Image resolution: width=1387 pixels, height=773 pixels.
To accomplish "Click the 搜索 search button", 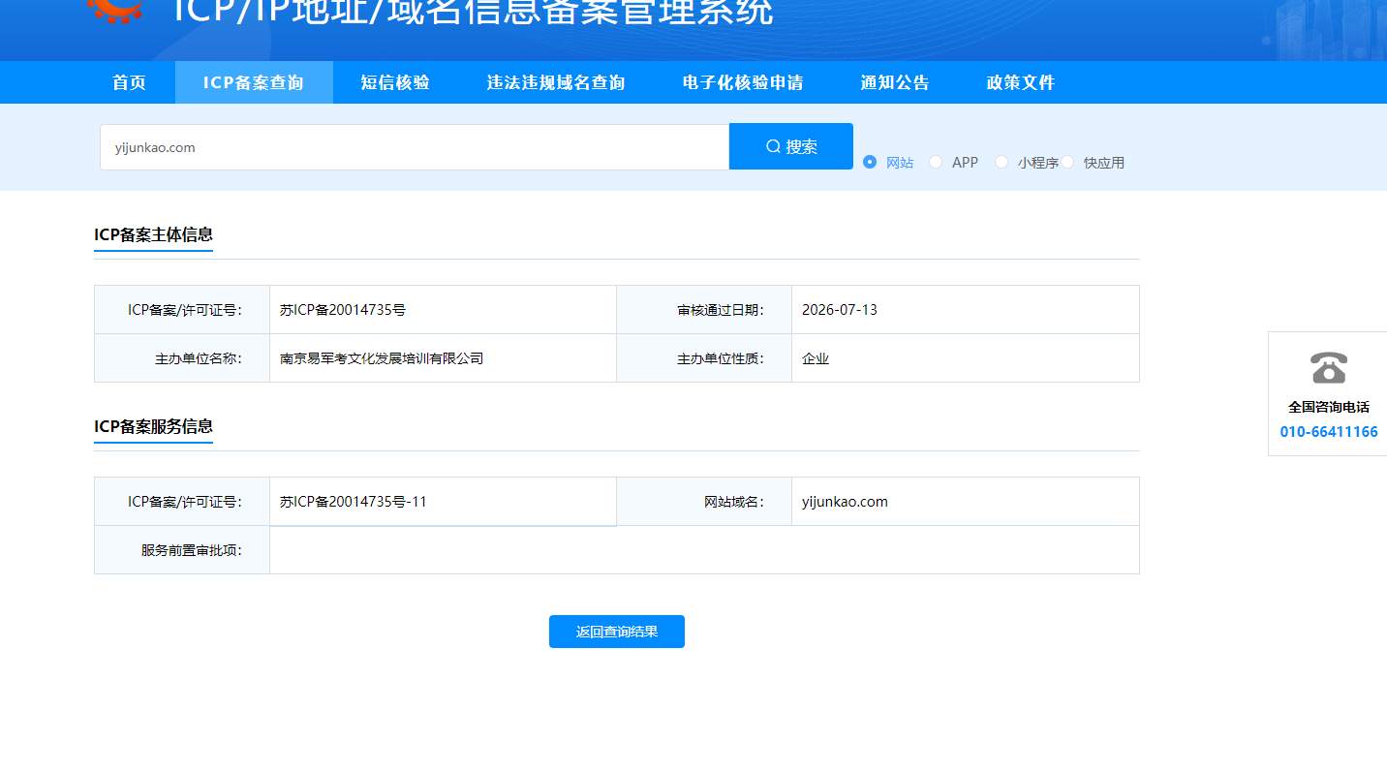I will click(x=791, y=146).
